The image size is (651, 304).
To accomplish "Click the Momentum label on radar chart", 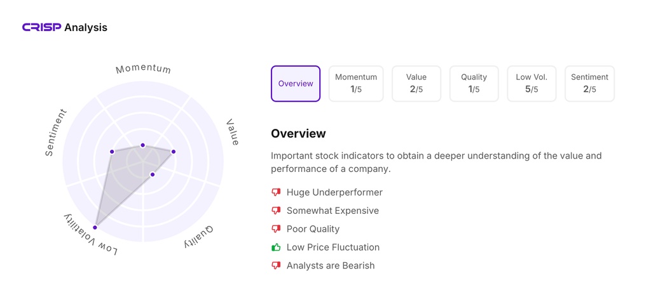I will coord(143,69).
